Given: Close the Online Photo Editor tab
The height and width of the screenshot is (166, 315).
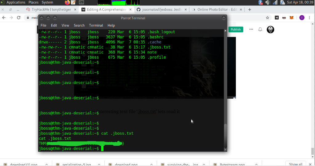Looking at the screenshot, I should point(241,10).
